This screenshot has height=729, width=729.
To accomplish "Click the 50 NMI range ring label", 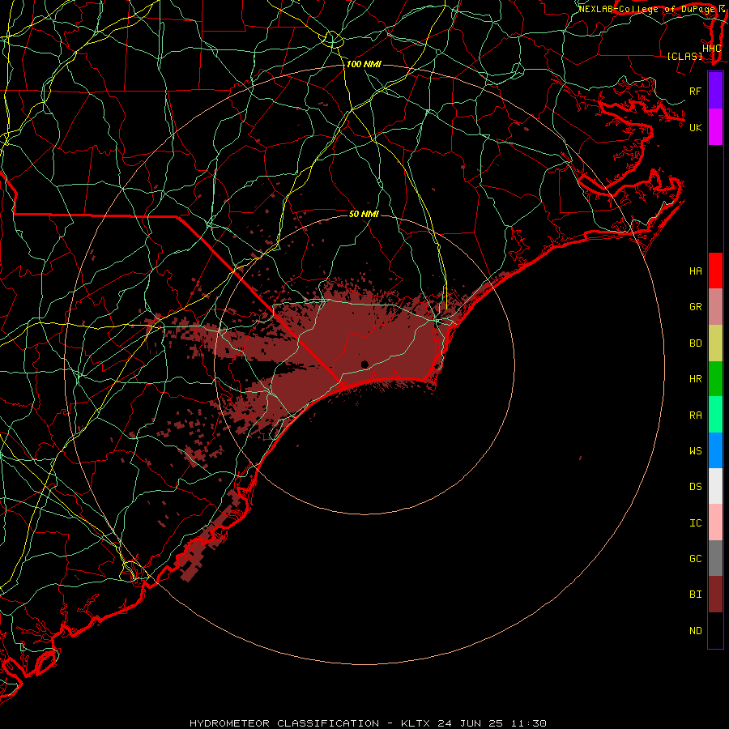I will click(x=364, y=214).
